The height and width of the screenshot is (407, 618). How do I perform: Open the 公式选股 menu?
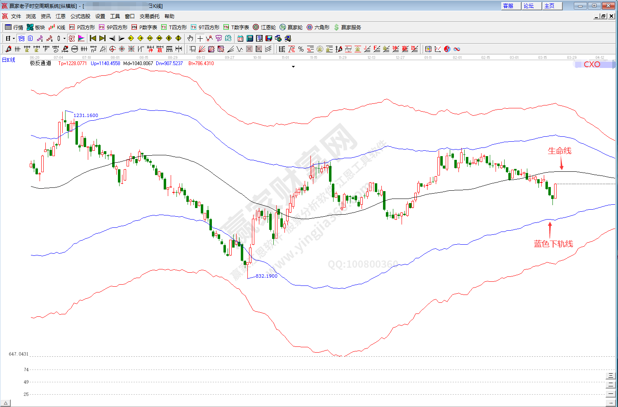(x=80, y=16)
